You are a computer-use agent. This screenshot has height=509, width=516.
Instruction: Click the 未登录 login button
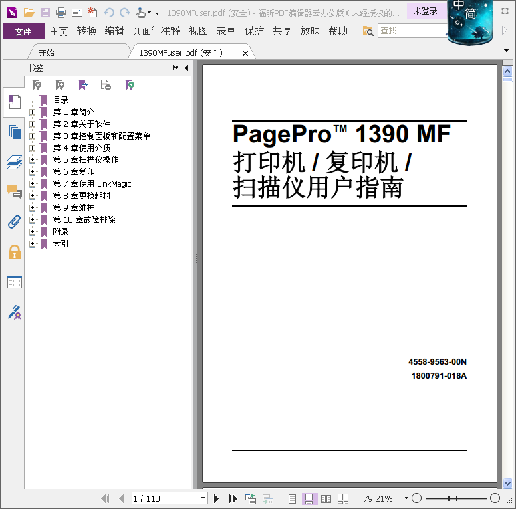click(425, 11)
